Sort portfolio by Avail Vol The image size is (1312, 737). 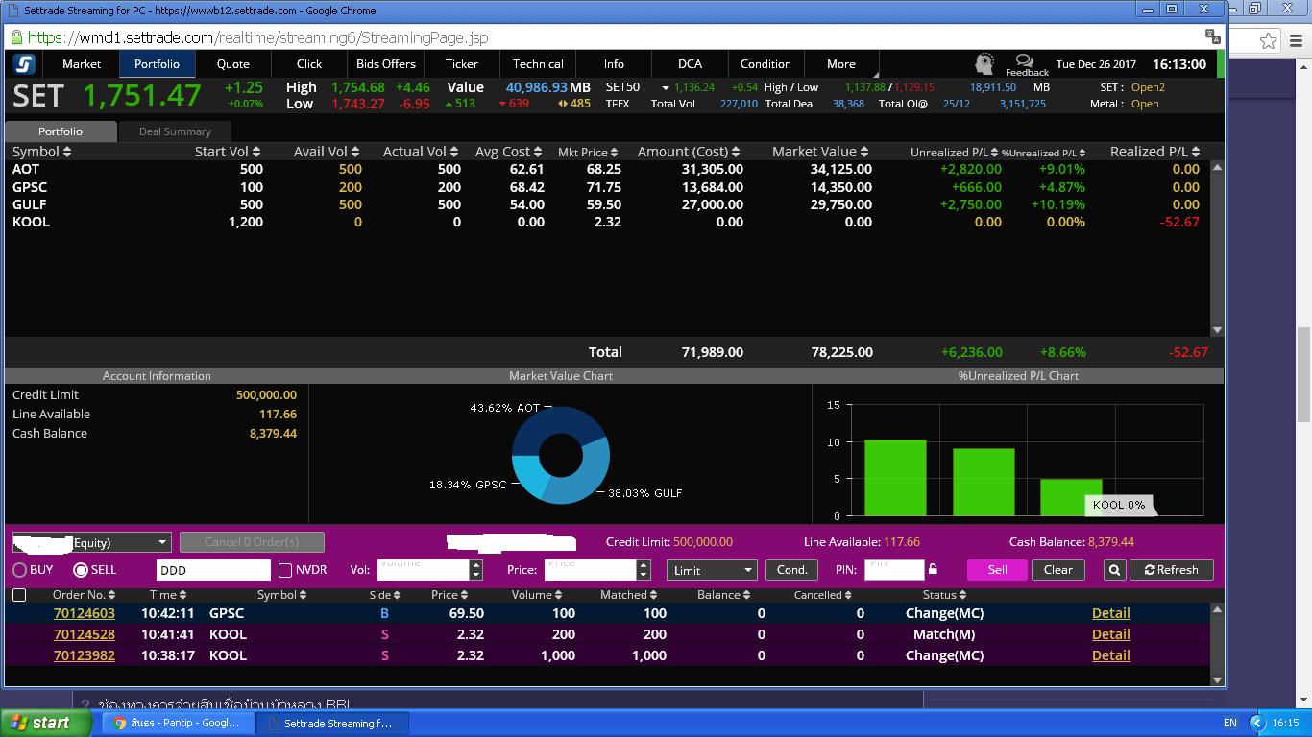(326, 152)
